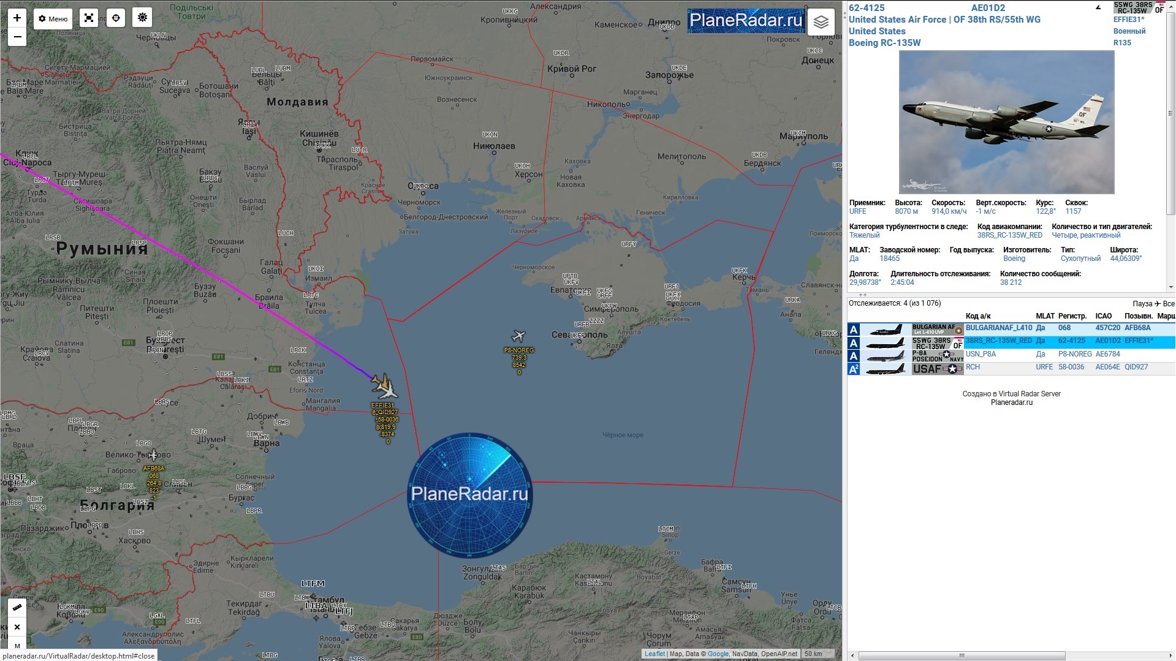
Task: Open the 55WG 38RS operator flag badge
Action: [x=1139, y=7]
